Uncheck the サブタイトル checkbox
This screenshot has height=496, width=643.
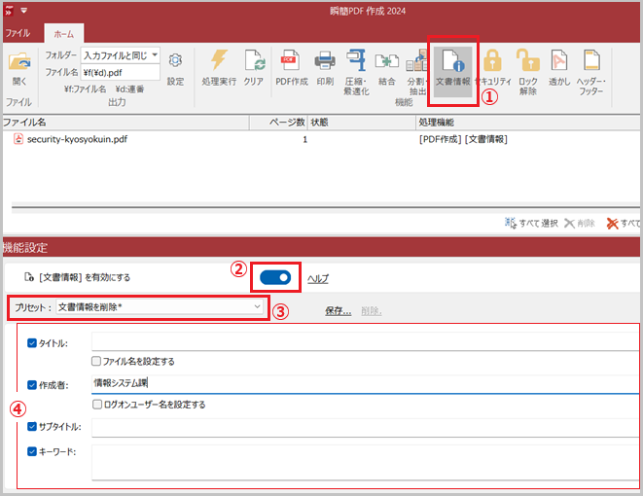pos(32,427)
